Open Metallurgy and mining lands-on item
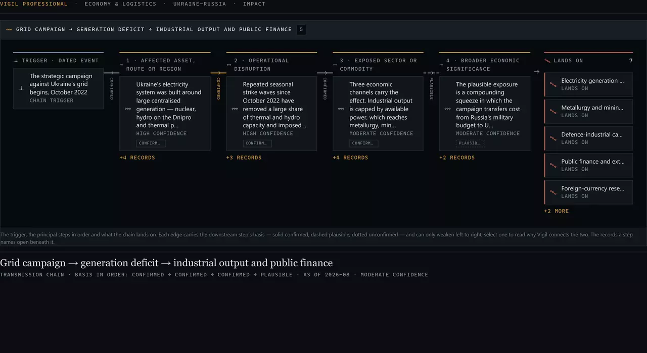 click(588, 111)
